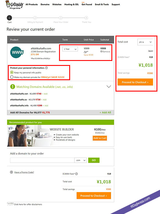Click the step 1 Cart circle
The height and width of the screenshot is (214, 160).
(x=9, y=18)
